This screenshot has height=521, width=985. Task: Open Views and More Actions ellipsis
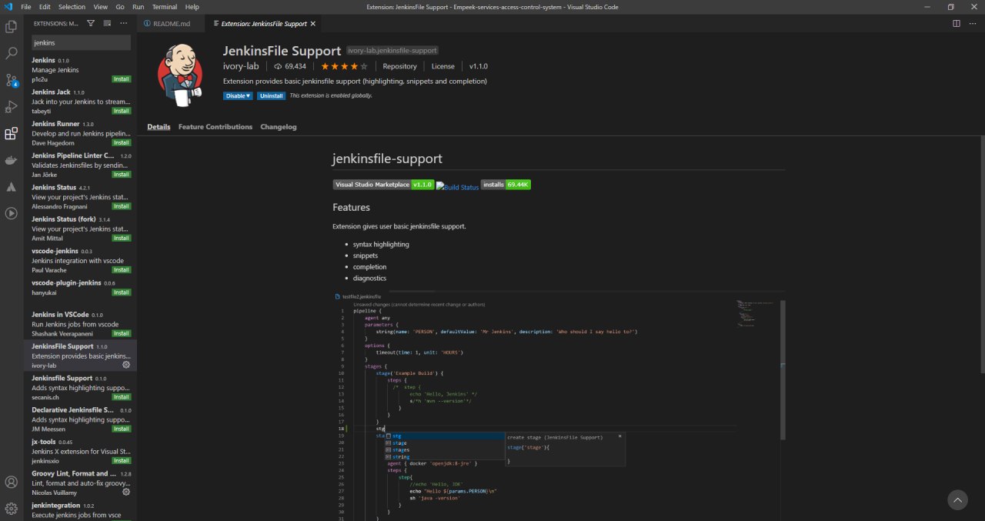point(123,24)
